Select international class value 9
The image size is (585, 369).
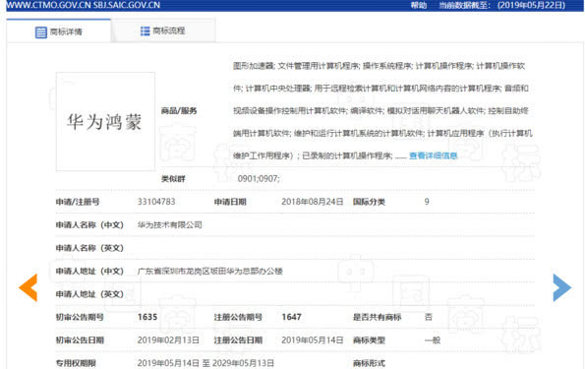427,202
